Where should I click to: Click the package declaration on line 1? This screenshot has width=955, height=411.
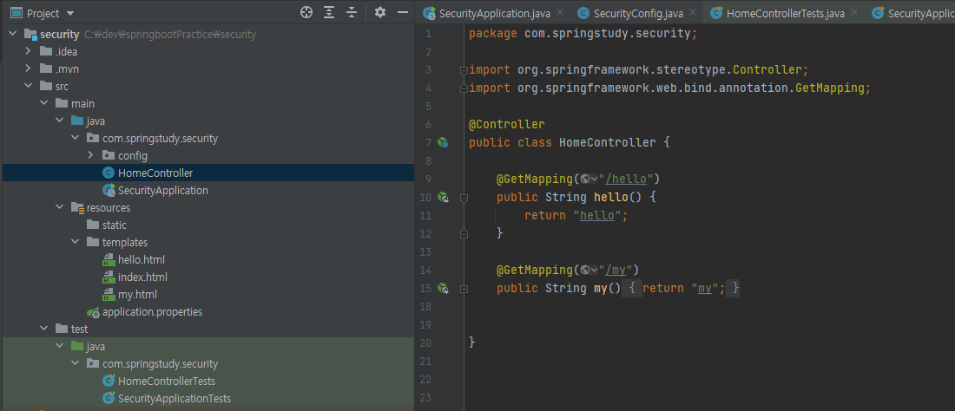583,34
